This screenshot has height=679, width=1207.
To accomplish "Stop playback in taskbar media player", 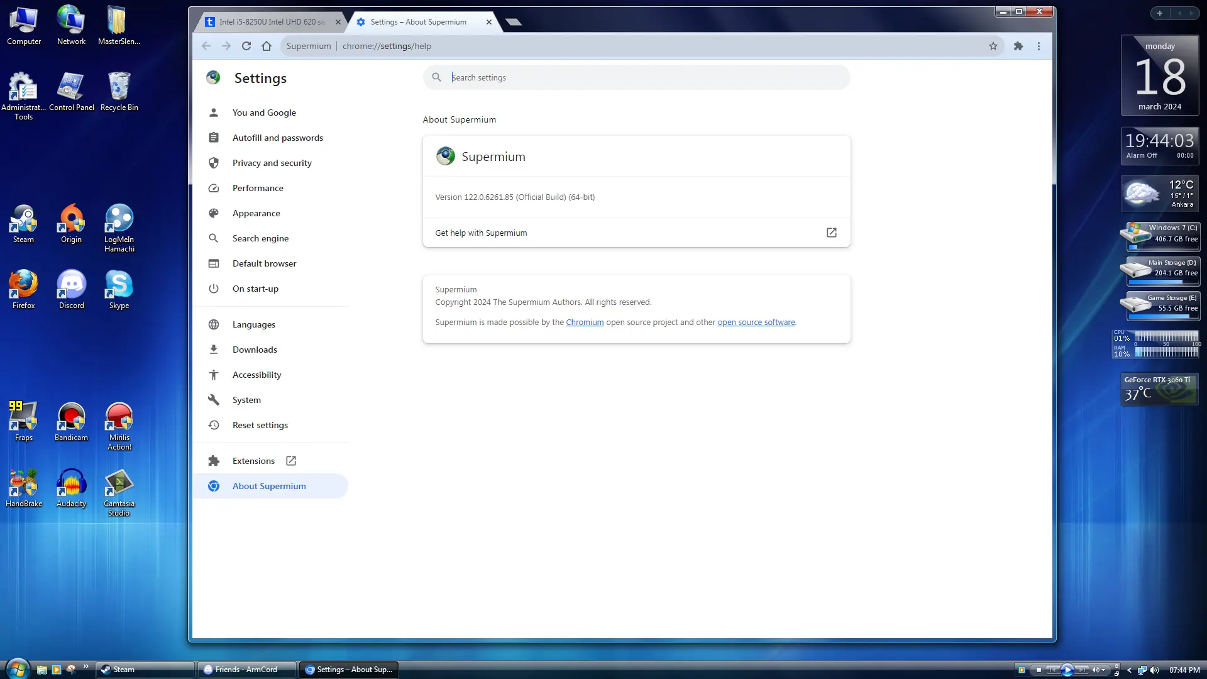I will 1039,670.
